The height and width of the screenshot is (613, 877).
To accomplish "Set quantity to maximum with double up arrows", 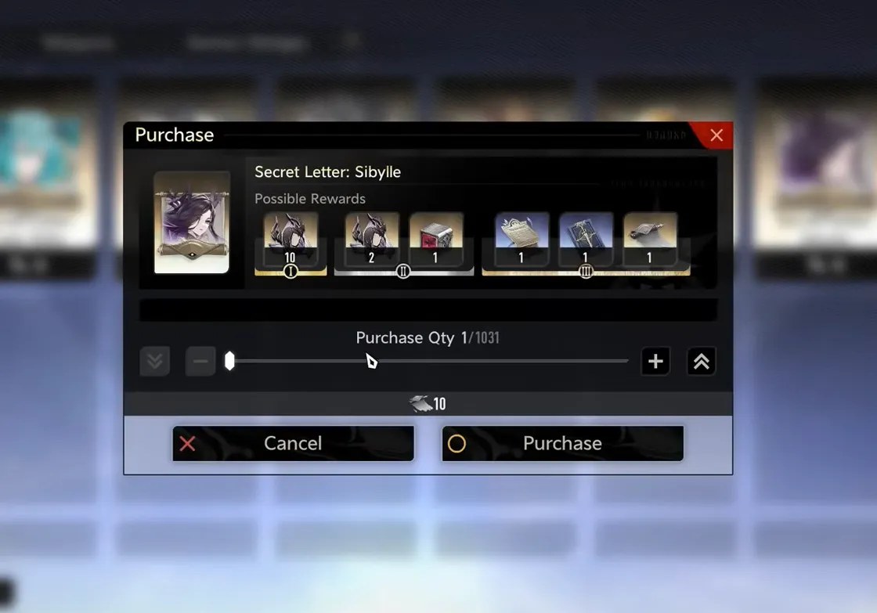I will coord(702,362).
